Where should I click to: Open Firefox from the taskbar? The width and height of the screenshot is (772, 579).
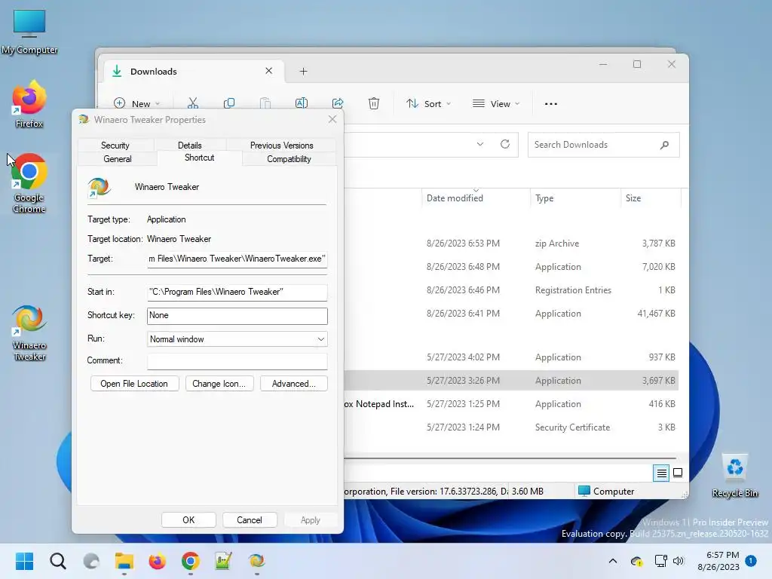point(157,561)
